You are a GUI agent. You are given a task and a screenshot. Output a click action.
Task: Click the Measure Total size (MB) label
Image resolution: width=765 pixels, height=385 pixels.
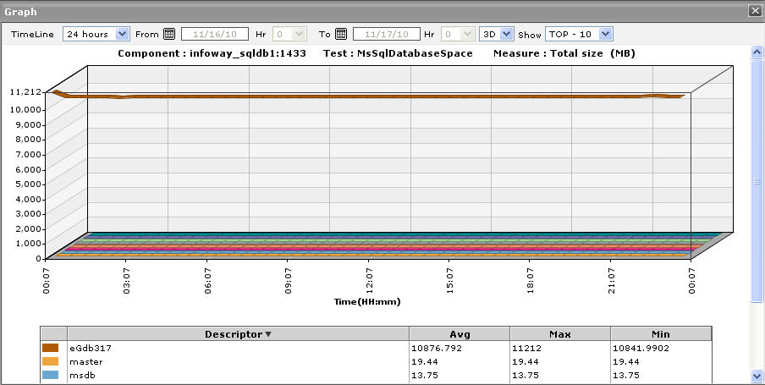pos(564,53)
